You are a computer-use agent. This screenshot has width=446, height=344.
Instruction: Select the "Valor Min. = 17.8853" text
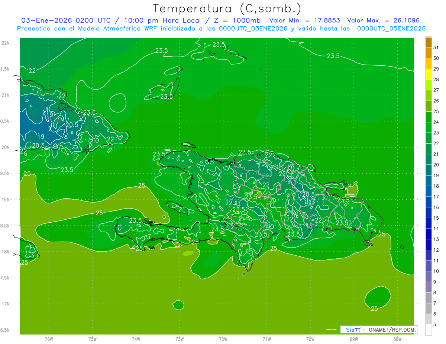[x=304, y=20]
